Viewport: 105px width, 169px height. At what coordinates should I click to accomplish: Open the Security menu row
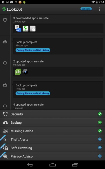(53, 114)
